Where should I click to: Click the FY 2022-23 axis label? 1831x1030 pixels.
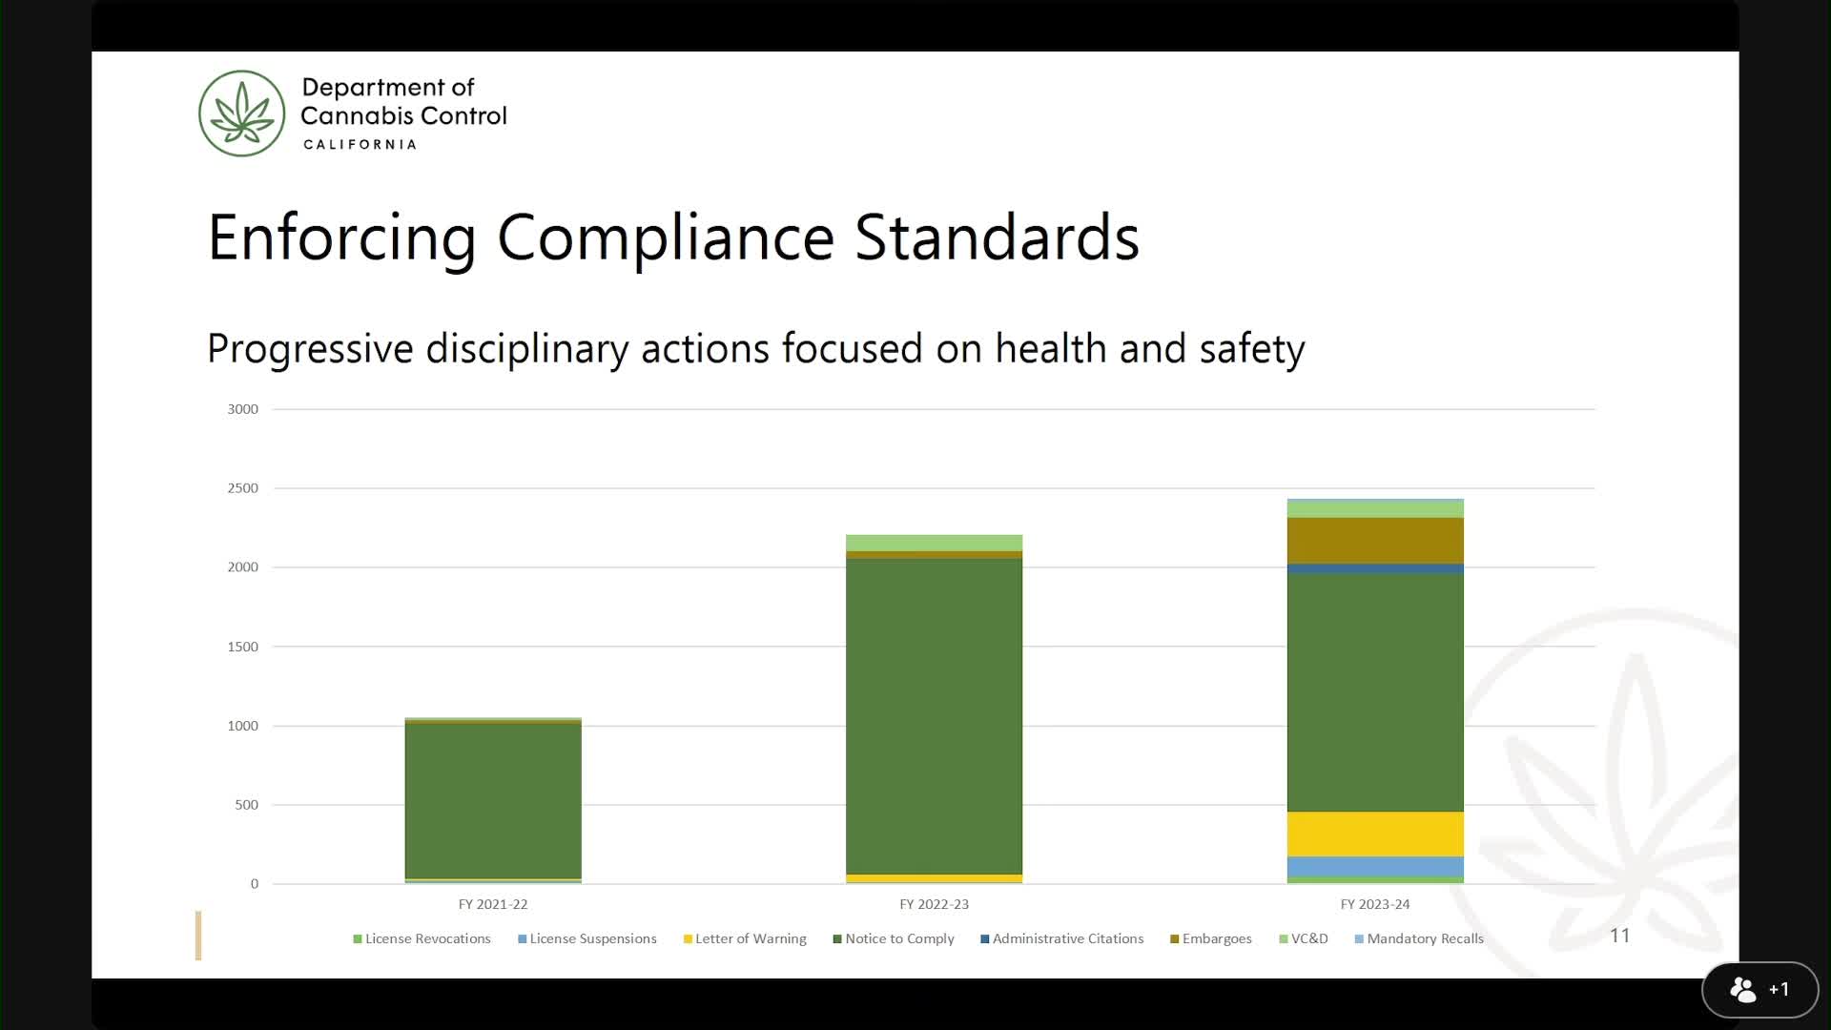(934, 904)
